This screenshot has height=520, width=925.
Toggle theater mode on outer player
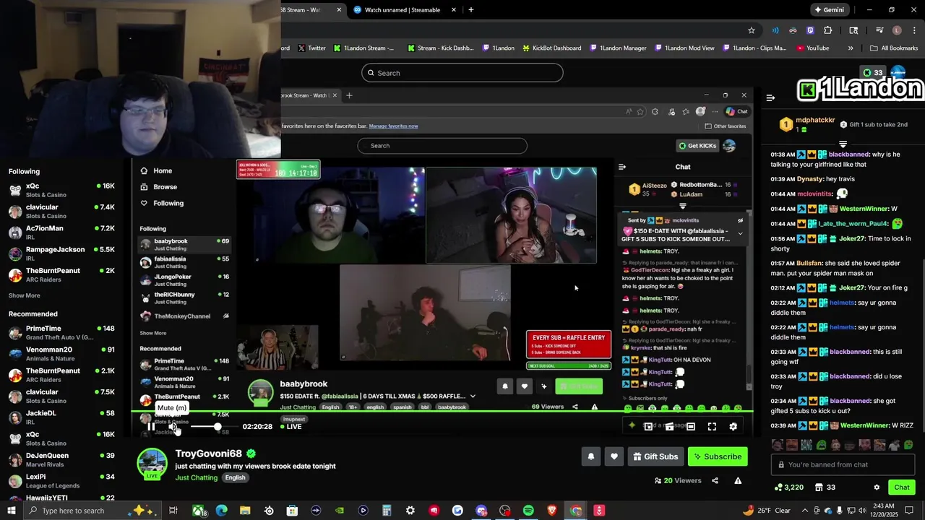[691, 427]
